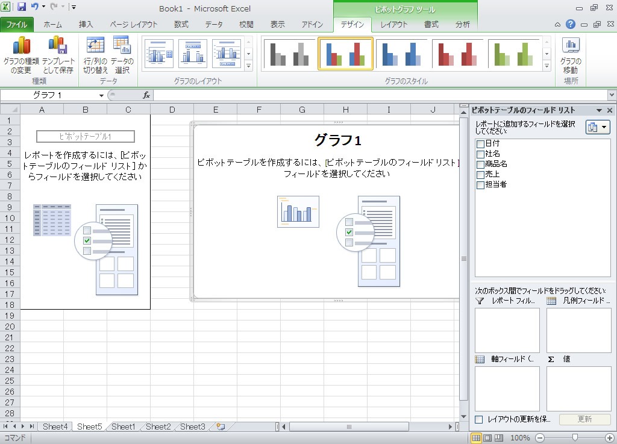Click the zoom slider handle in status bar
The width and height of the screenshot is (617, 444).
[575, 437]
